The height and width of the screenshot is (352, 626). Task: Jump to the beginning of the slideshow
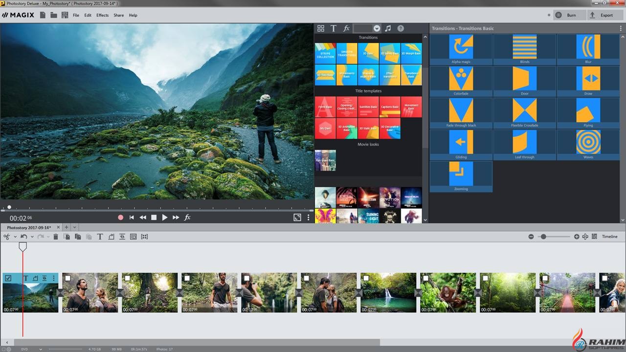[x=132, y=218]
